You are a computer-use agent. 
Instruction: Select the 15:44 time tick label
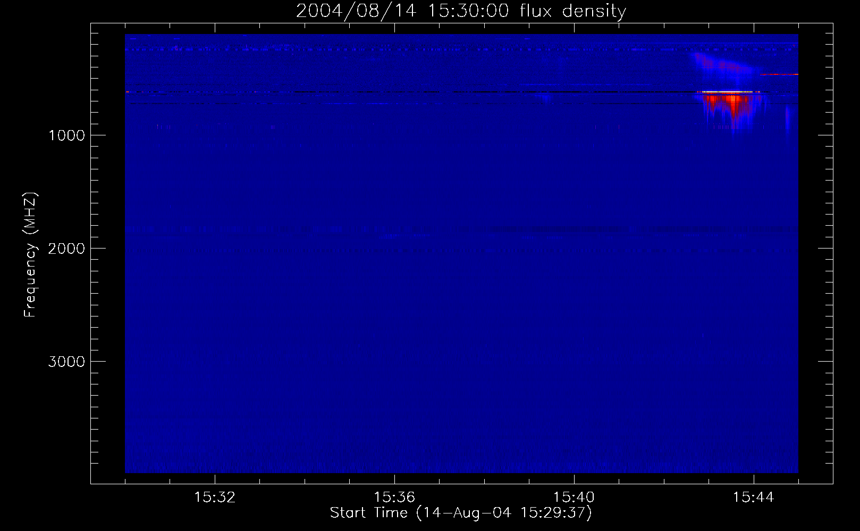tap(753, 498)
